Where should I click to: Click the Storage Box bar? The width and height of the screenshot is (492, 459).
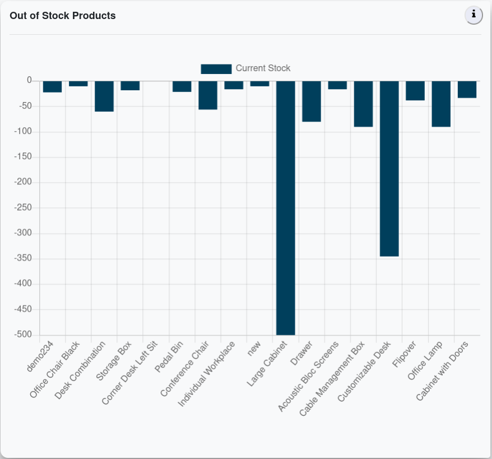(x=130, y=86)
